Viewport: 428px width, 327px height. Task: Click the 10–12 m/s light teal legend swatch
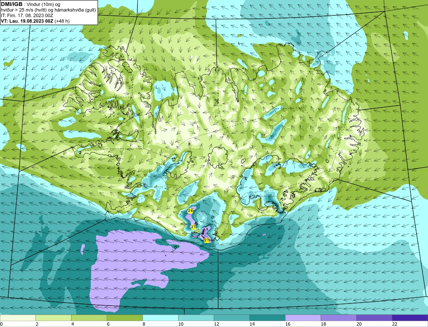pos(196,318)
